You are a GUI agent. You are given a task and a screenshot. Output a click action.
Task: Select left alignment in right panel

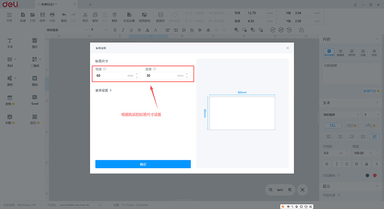[329, 136]
